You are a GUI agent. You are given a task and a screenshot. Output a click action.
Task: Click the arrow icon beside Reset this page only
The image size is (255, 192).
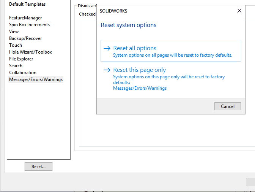coord(107,70)
